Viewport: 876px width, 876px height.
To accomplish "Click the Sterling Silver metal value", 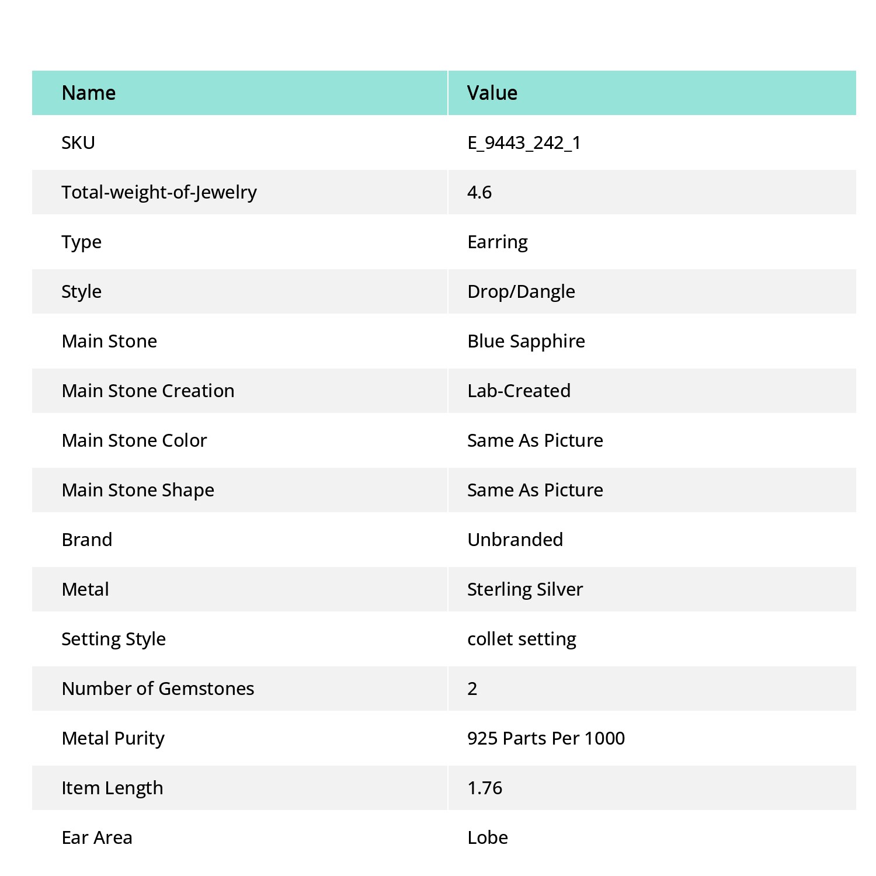I will click(x=525, y=589).
